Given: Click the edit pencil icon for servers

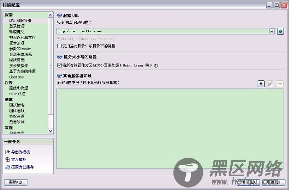Looking at the screenshot, I should tap(271, 84).
